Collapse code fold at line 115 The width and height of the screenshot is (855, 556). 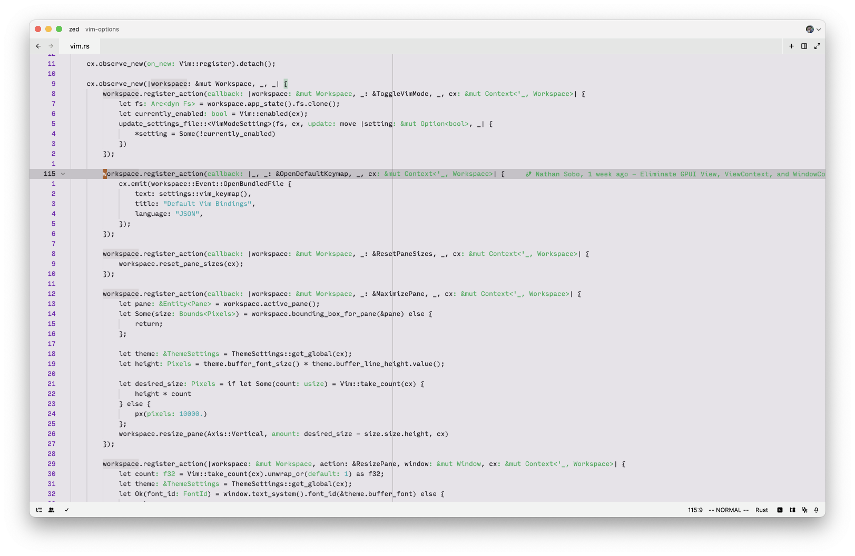(63, 174)
